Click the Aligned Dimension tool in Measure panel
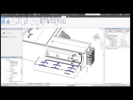Image resolution: width=133 pixels, height=100 pixels. coord(37,19)
